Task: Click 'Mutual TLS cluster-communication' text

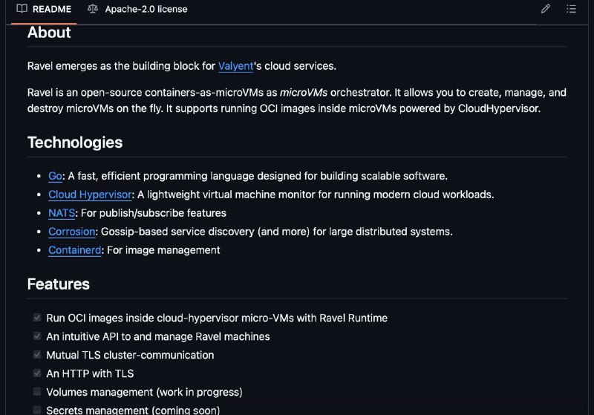Action: (x=130, y=355)
